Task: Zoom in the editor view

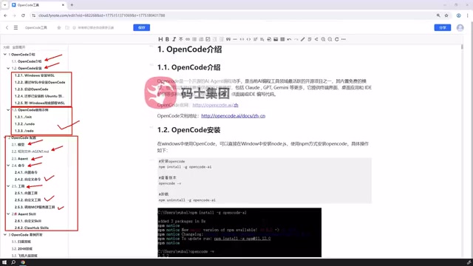Action: (x=323, y=39)
